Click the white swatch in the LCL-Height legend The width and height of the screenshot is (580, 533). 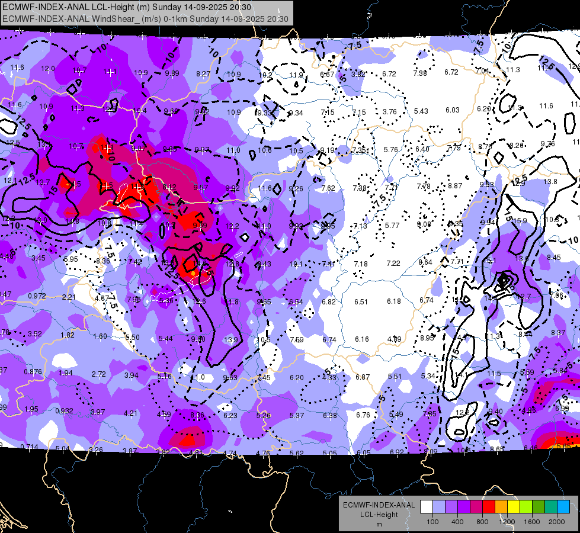[x=427, y=507]
